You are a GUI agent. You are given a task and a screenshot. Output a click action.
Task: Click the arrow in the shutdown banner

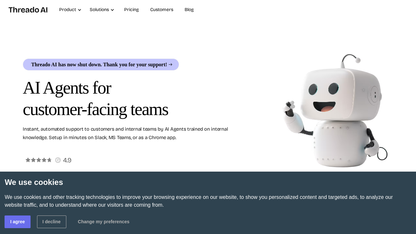[170, 64]
